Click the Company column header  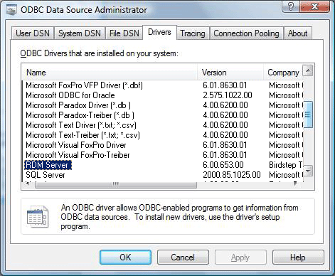click(x=283, y=73)
